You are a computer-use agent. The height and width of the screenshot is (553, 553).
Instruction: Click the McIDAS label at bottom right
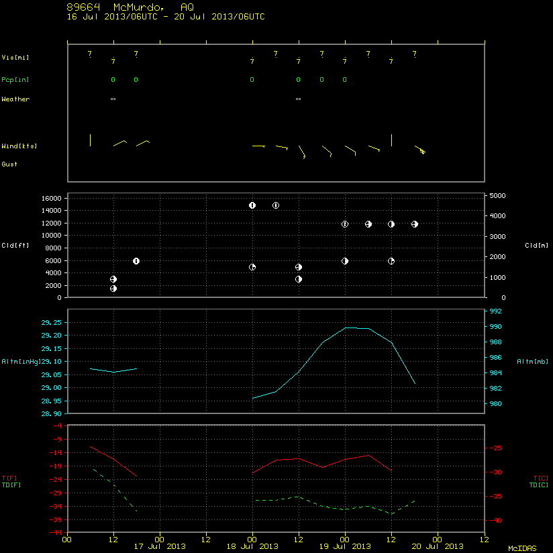(522, 548)
